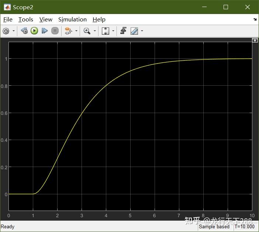
Task: Open Configuration Properties gear icon
Action: pos(6,31)
